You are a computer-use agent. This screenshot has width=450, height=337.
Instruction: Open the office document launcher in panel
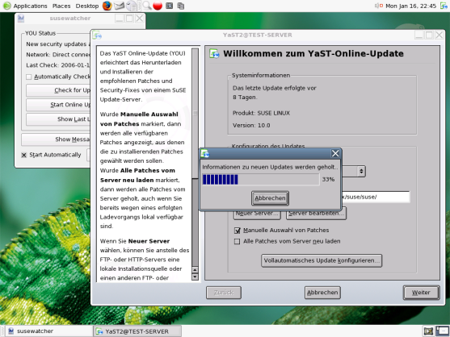(132, 6)
